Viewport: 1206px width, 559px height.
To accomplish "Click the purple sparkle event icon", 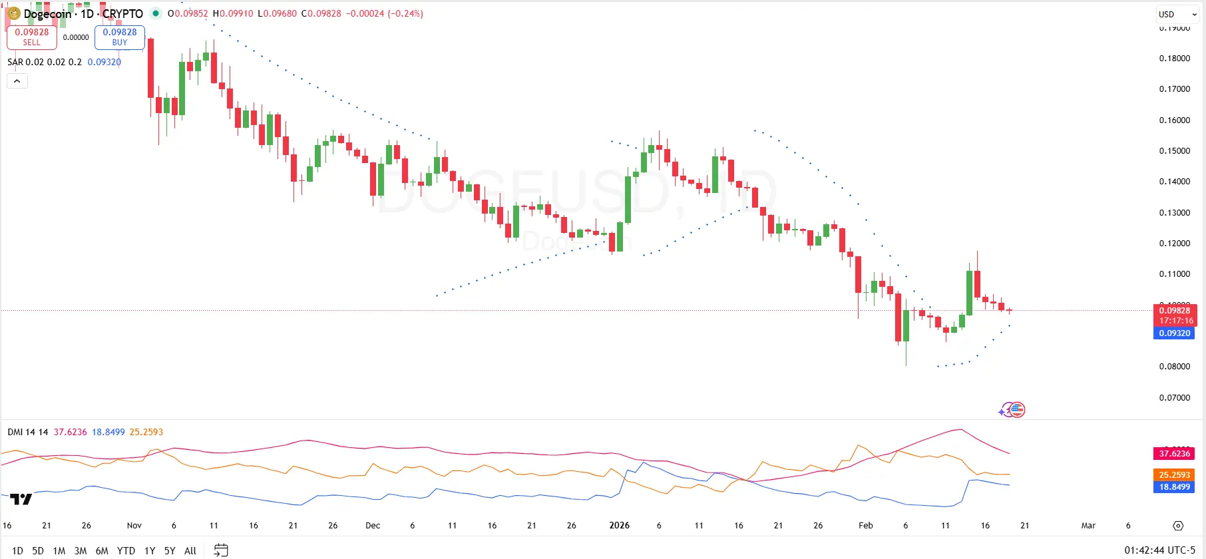I will point(1003,412).
